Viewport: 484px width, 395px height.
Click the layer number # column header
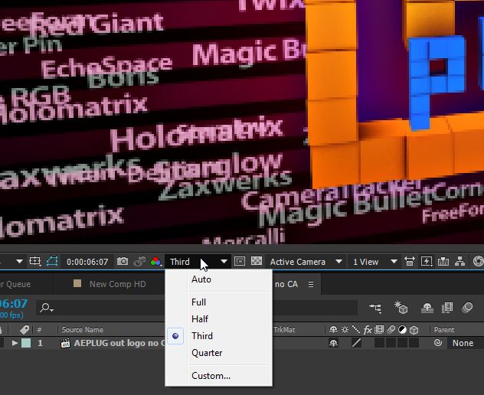[x=39, y=330]
